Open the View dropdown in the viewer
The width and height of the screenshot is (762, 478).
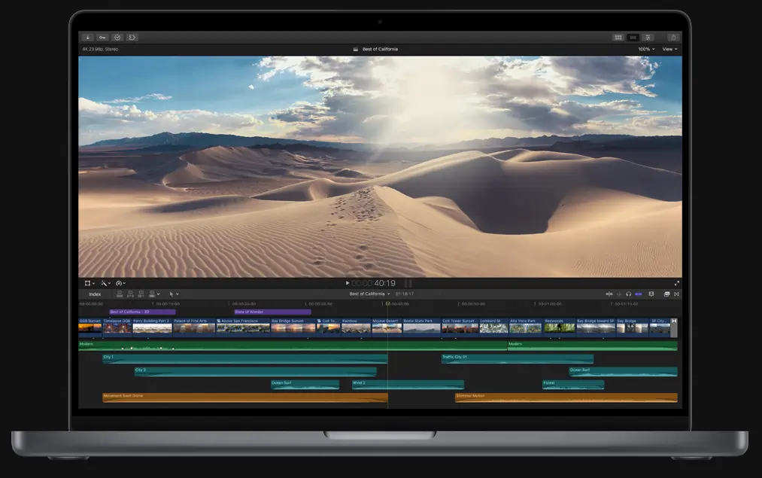668,48
